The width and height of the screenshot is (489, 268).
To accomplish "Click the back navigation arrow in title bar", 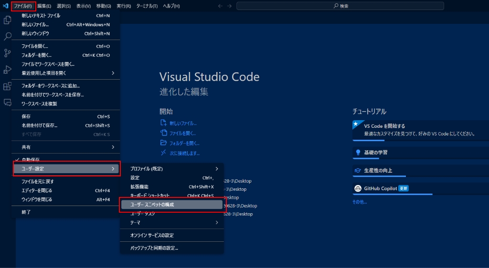I will click(220, 6).
